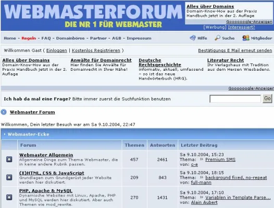Open Anwälte für Domainrecht ad link
This screenshot has height=208, width=274.
101,60
